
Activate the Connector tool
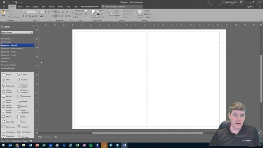tap(78, 14)
